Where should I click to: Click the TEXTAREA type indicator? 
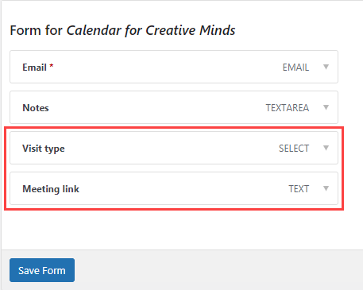pos(288,108)
